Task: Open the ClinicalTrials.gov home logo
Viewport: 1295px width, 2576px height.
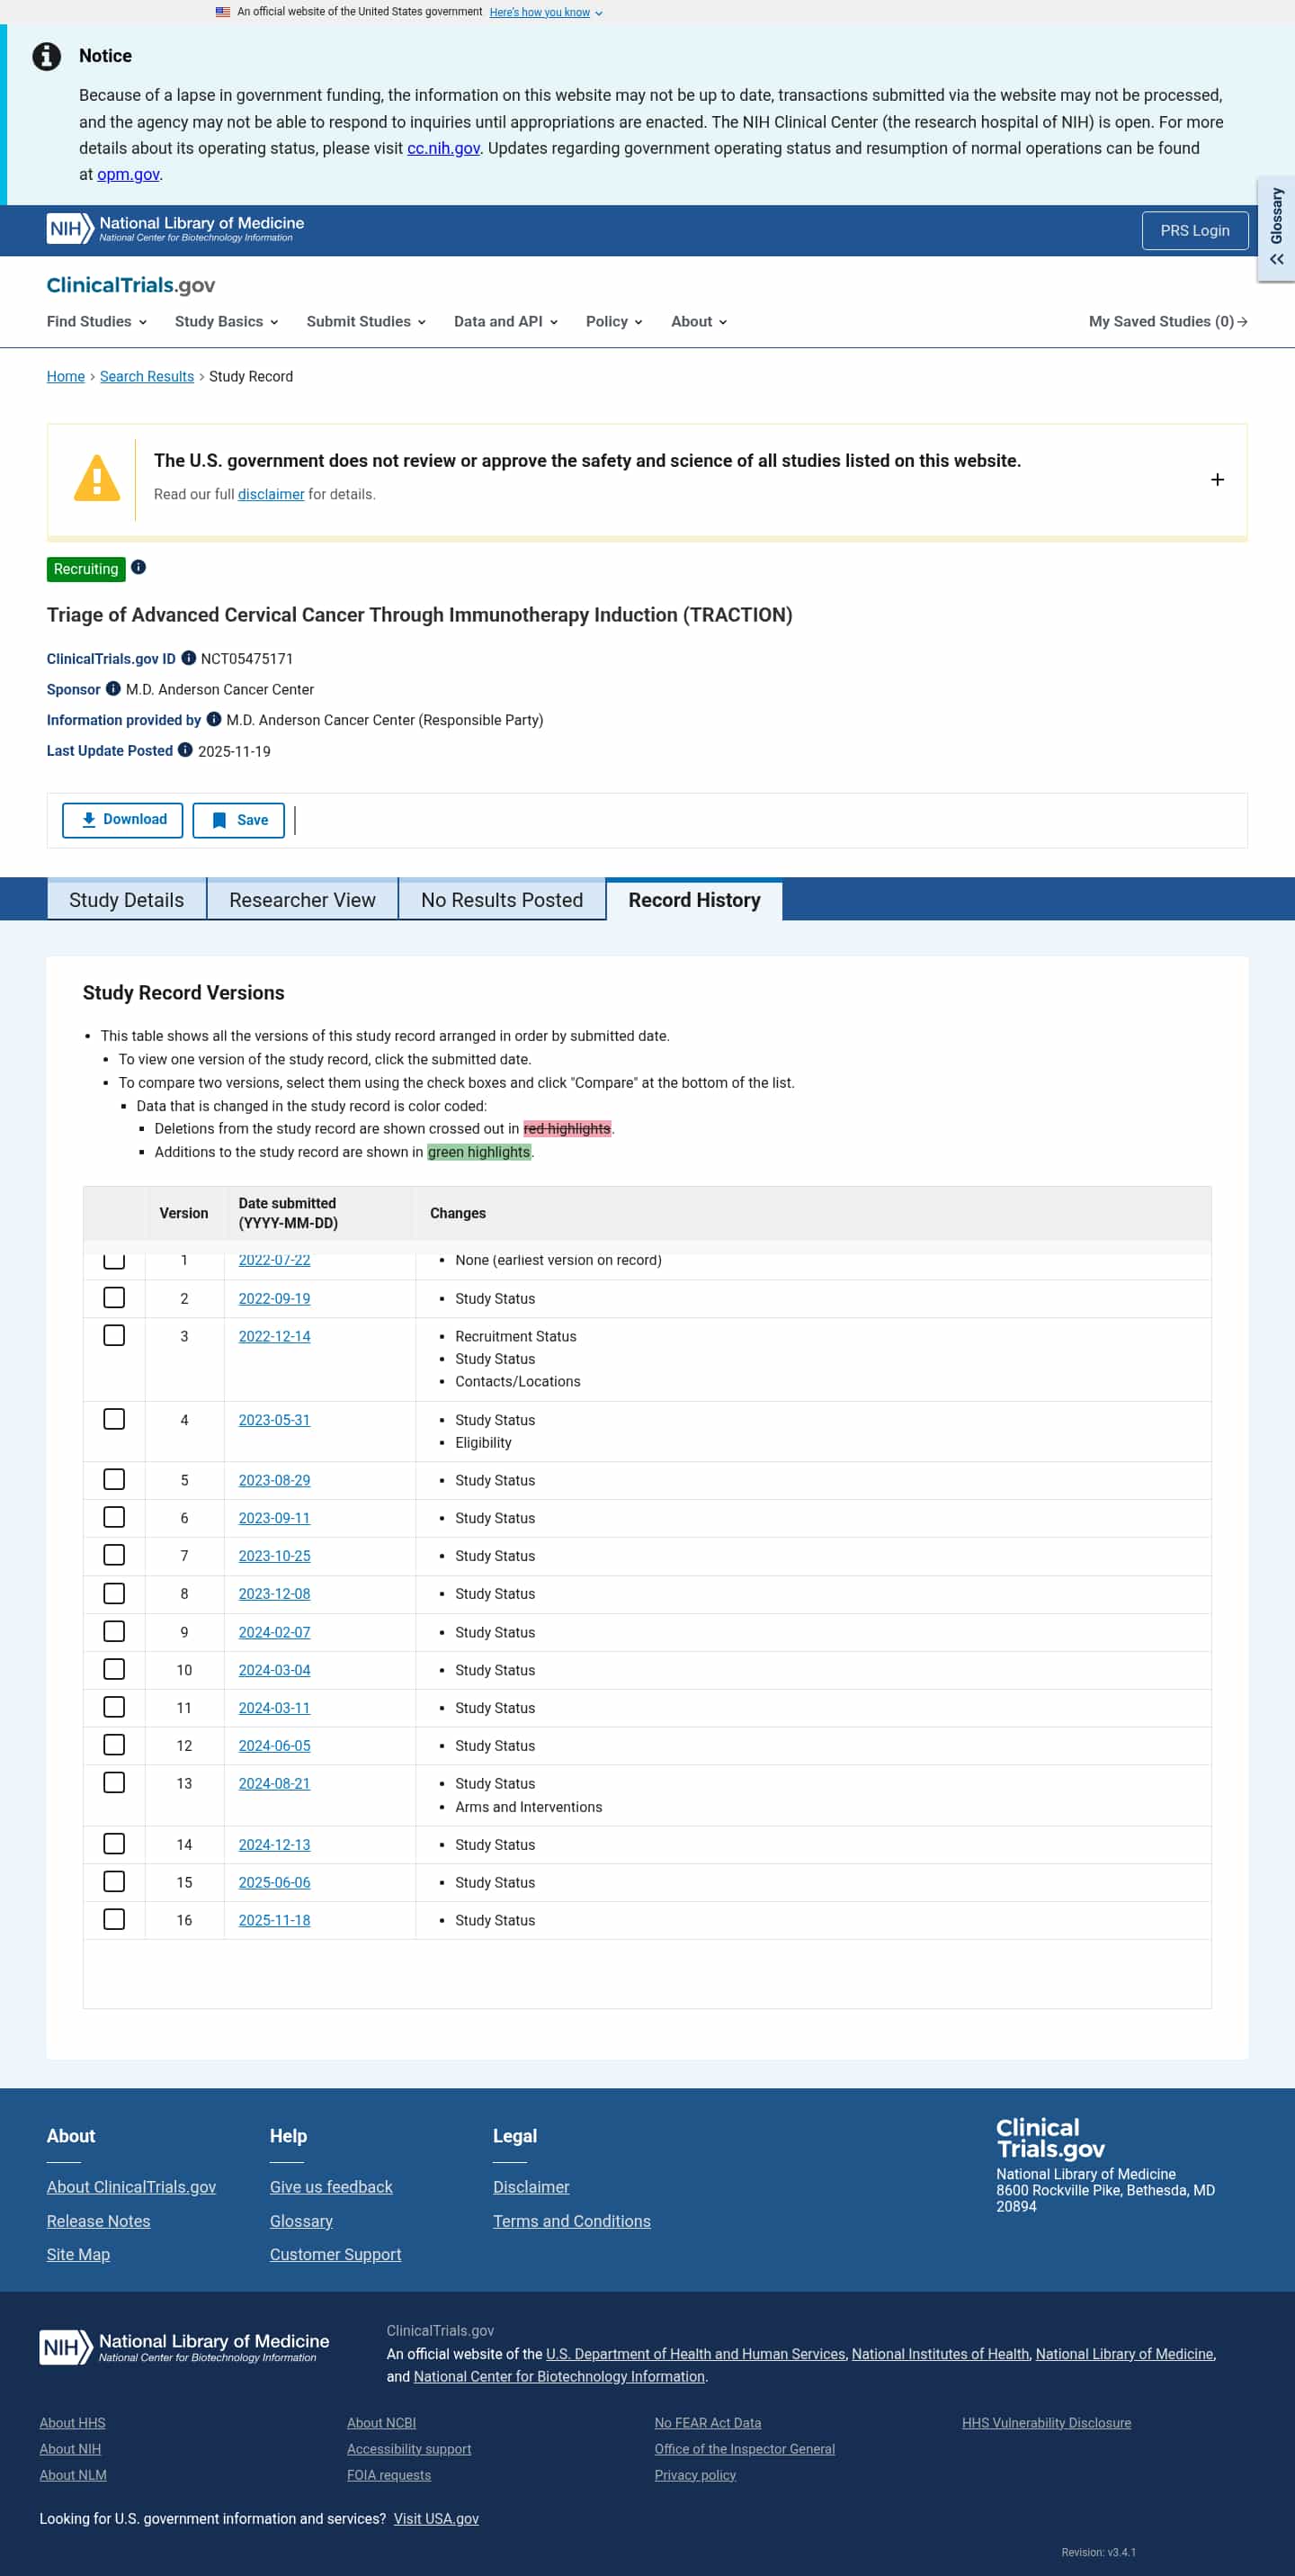Action: point(131,285)
